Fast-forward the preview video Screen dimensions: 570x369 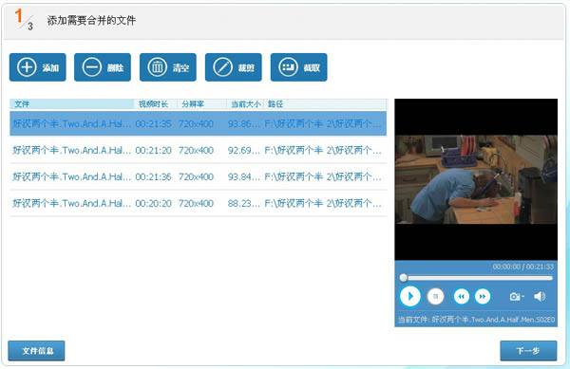483,297
